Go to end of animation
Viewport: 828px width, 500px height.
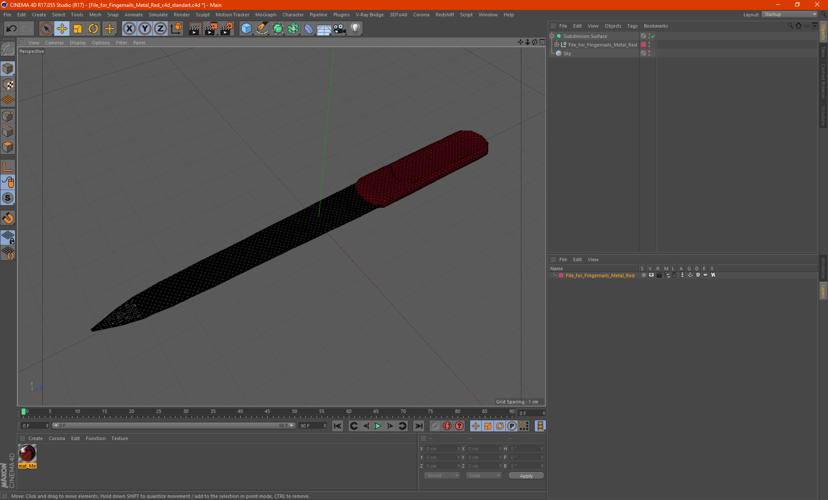(x=418, y=426)
